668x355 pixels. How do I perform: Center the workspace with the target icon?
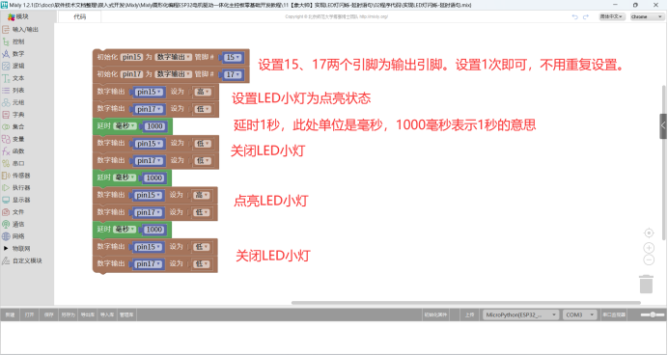tap(649, 232)
